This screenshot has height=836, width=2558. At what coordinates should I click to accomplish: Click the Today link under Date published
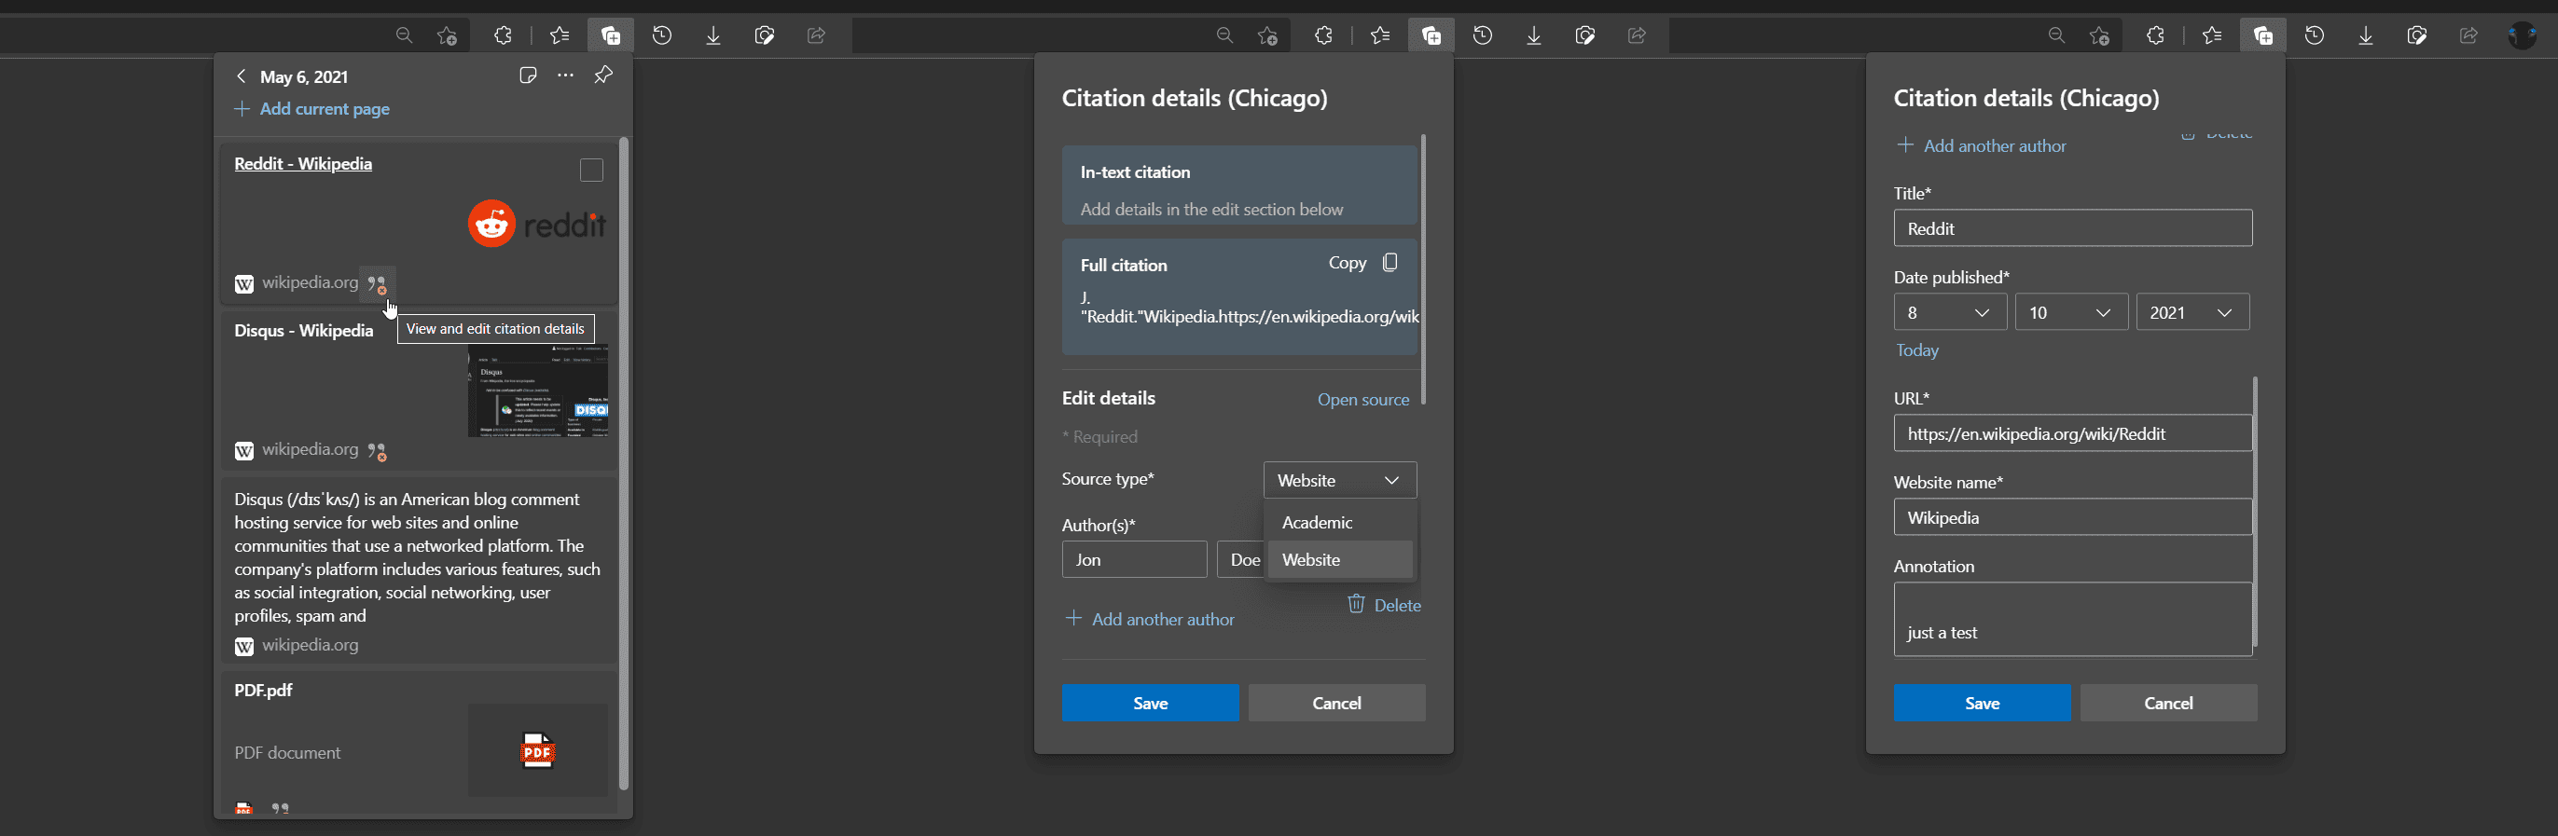(1916, 350)
